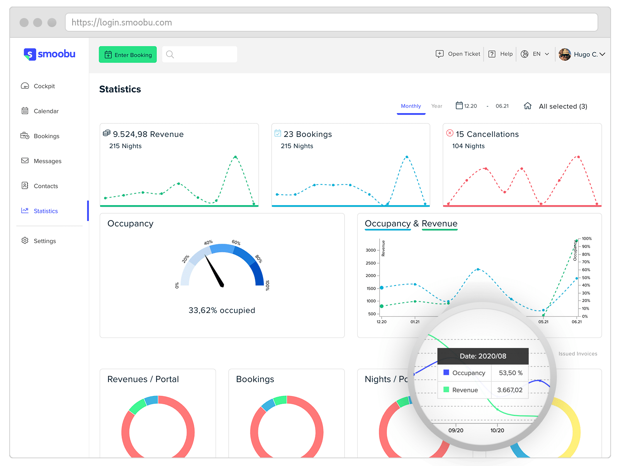Click the Hugo C. profile avatar
The height and width of the screenshot is (466, 618).
click(x=565, y=54)
